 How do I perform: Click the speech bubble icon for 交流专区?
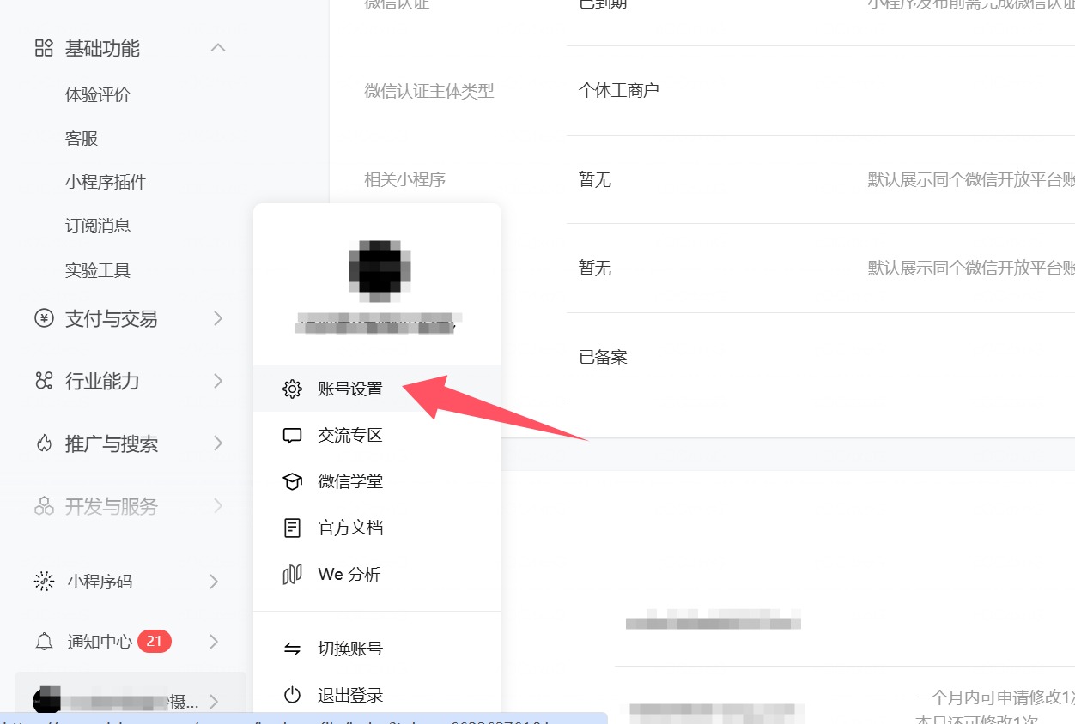pyautogui.click(x=293, y=436)
